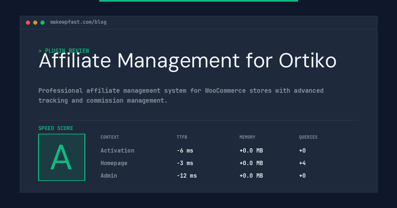This screenshot has width=397, height=208.
Task: Click the 'SPEED SCORE' label
Action: [56, 128]
